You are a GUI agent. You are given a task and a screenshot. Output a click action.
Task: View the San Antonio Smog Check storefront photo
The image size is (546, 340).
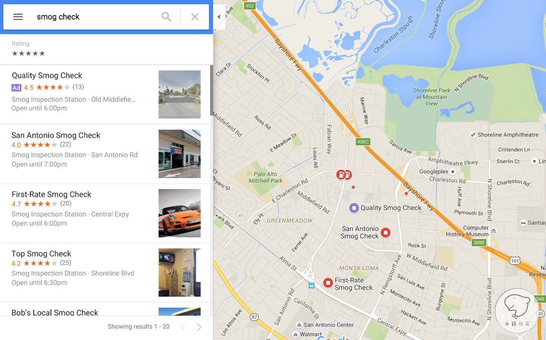click(x=180, y=154)
